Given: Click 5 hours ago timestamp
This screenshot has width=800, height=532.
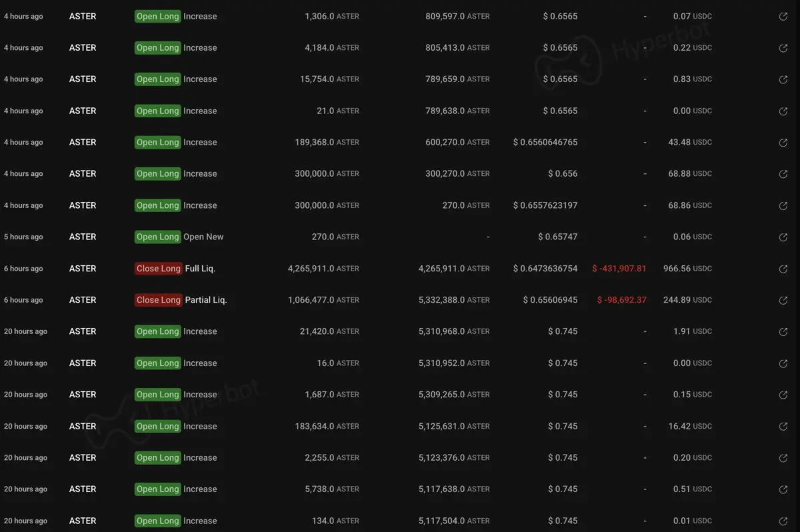Looking at the screenshot, I should [23, 237].
